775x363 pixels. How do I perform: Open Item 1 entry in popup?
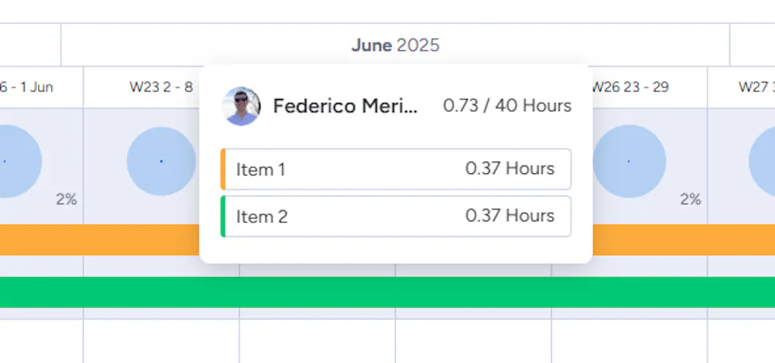coord(396,169)
